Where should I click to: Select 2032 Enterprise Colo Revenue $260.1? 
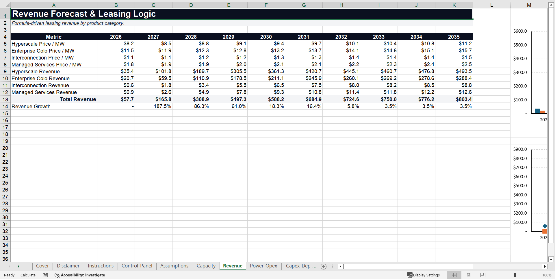point(341,78)
